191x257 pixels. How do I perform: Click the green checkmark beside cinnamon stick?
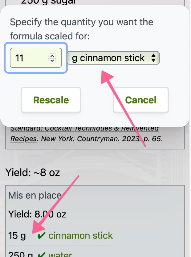coord(41,236)
